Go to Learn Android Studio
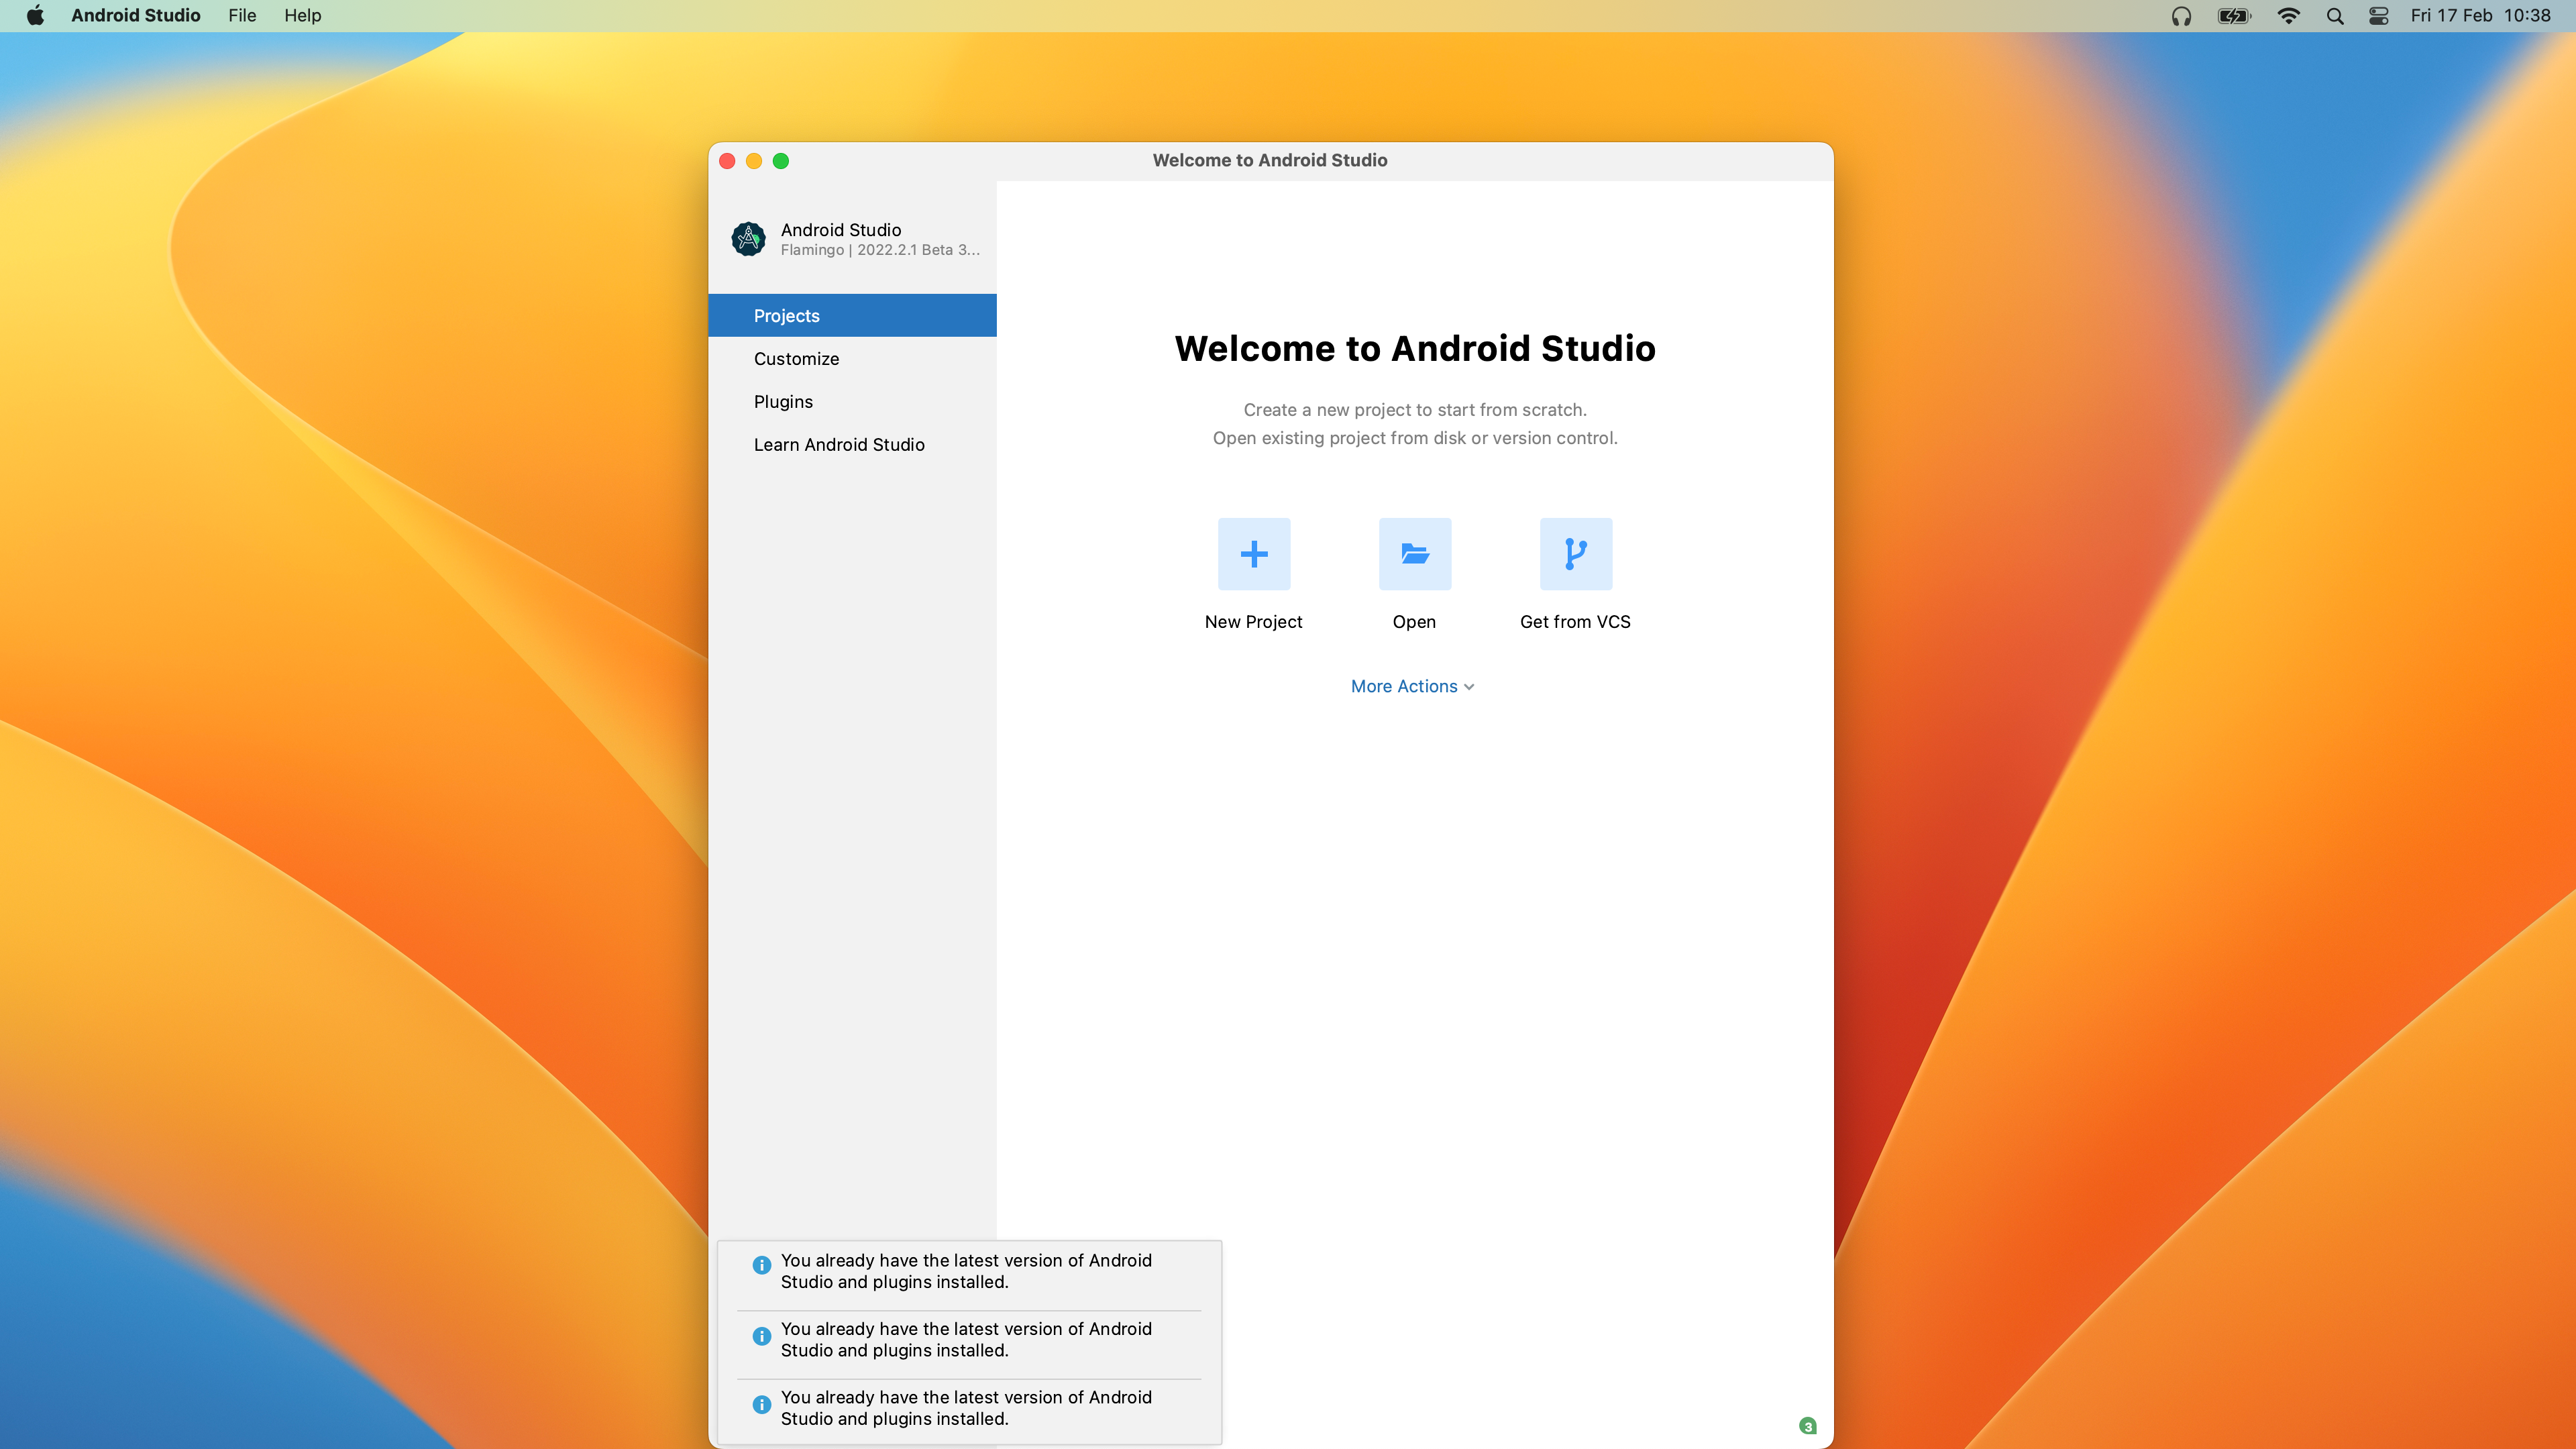The height and width of the screenshot is (1449, 2576). coord(838,445)
